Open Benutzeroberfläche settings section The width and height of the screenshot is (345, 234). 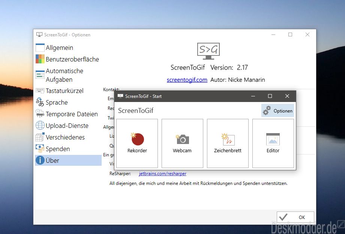(x=72, y=59)
